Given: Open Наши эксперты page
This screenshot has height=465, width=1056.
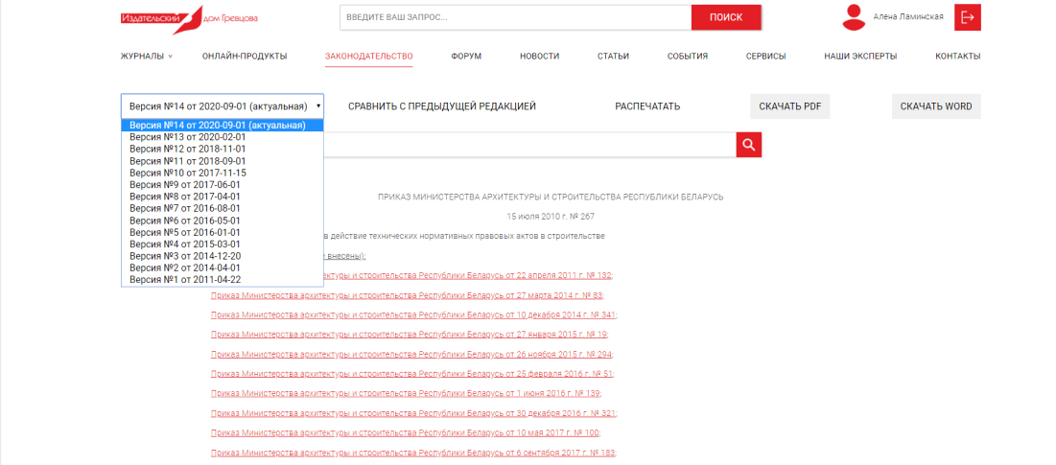Looking at the screenshot, I should (860, 57).
